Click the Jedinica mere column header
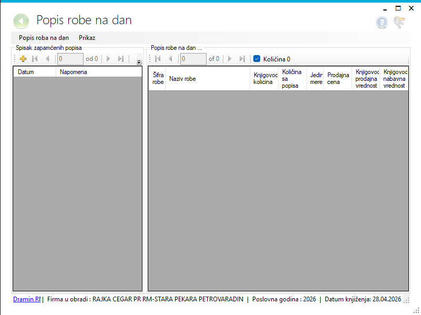 (x=315, y=79)
